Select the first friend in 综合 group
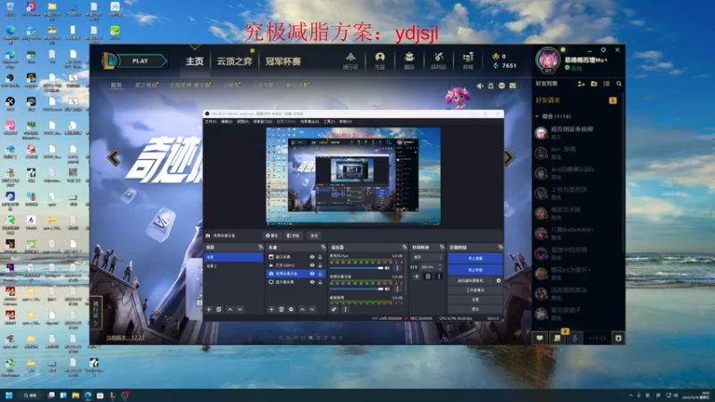This screenshot has height=402, width=715. tap(576, 132)
